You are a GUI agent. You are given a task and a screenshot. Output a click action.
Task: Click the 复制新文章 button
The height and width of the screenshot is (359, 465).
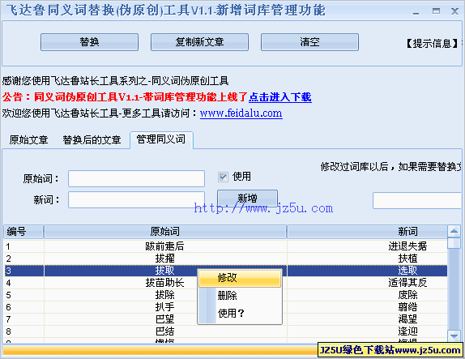click(x=199, y=42)
